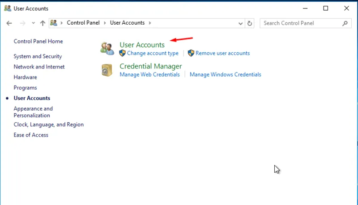
Task: Click the Up arrow navigation button
Action: [43, 23]
